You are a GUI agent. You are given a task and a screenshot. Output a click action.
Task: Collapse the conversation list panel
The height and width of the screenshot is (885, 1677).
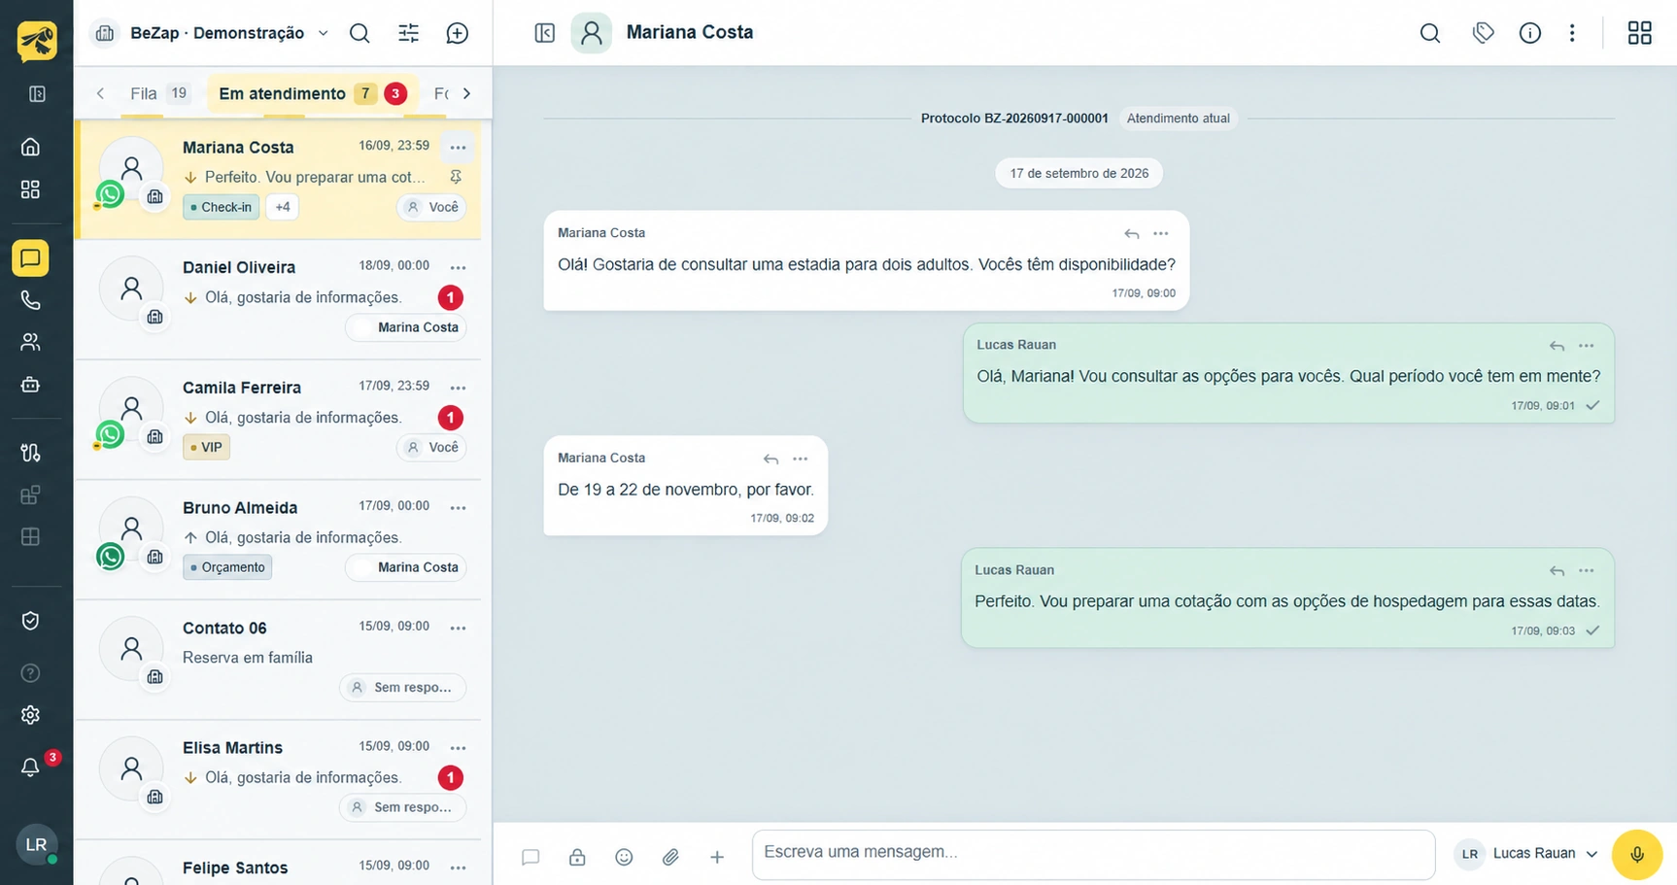tap(544, 33)
